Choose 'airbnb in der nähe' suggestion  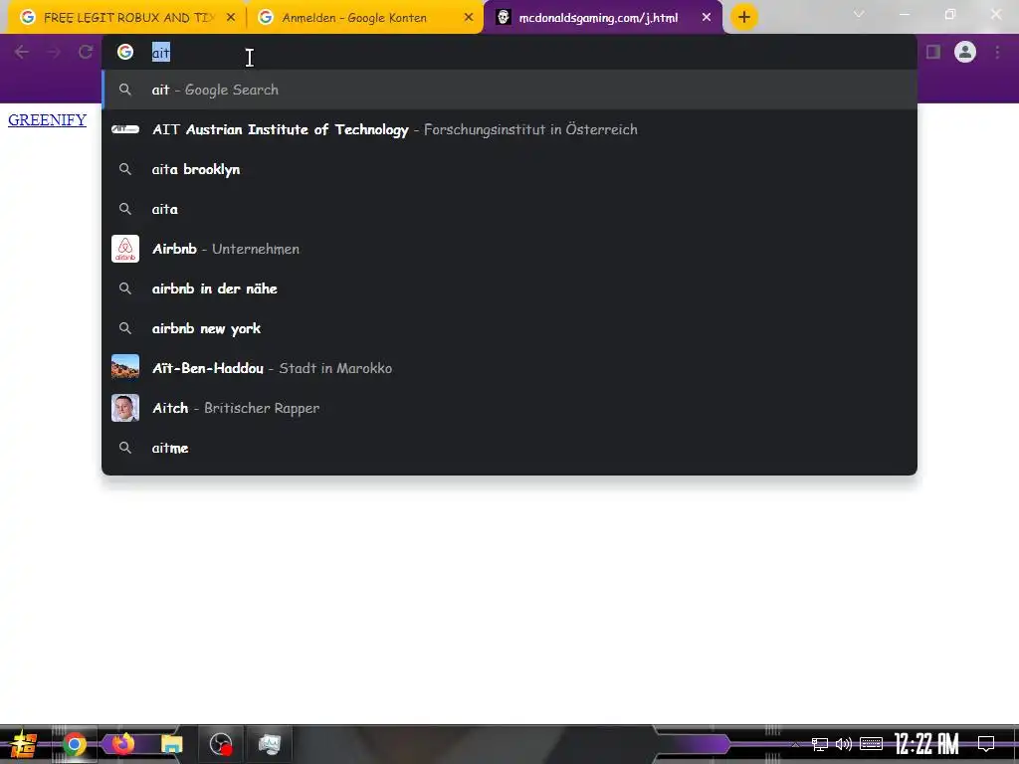(x=509, y=288)
